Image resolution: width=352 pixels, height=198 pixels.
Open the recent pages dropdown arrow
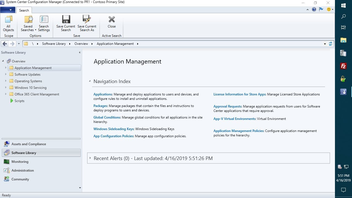click(x=19, y=44)
